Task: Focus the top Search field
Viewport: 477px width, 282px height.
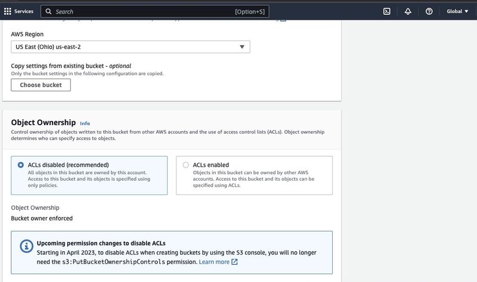Action: click(x=143, y=11)
